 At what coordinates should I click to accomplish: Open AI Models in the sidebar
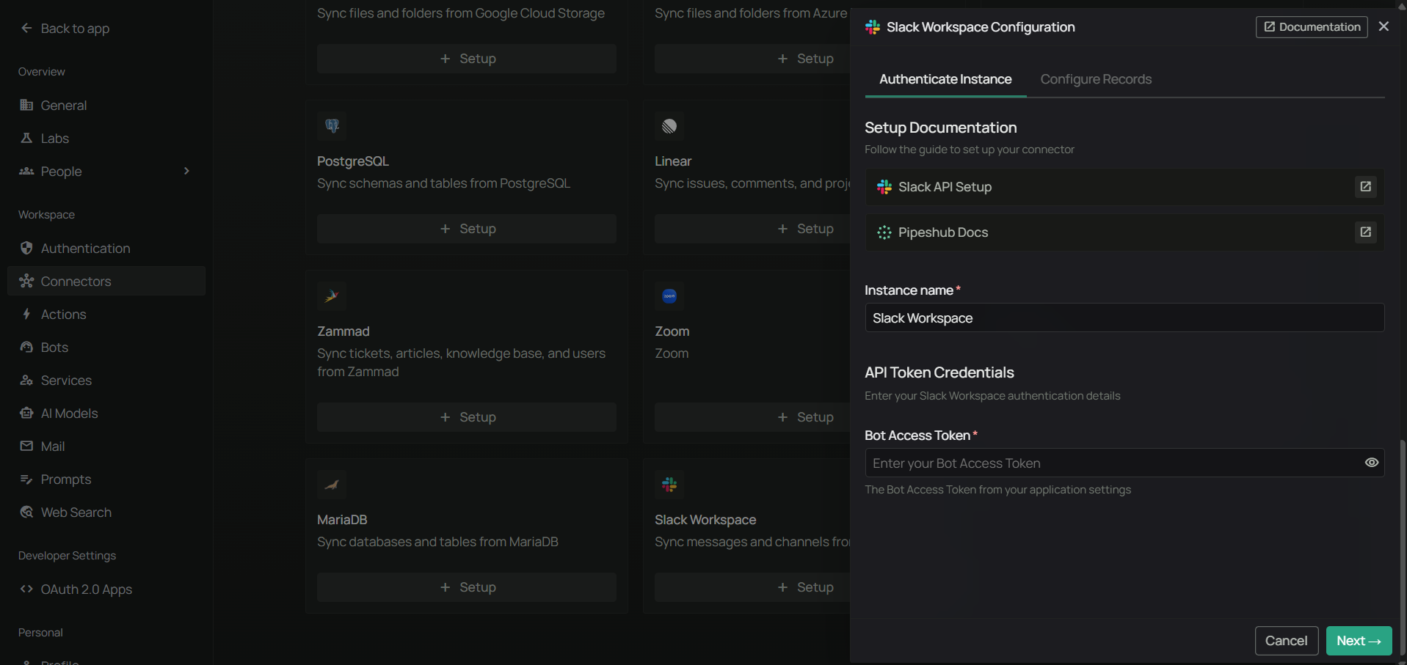(x=106, y=413)
